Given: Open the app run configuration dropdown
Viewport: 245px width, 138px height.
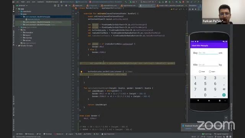Looking at the screenshot, I should click(133, 2).
